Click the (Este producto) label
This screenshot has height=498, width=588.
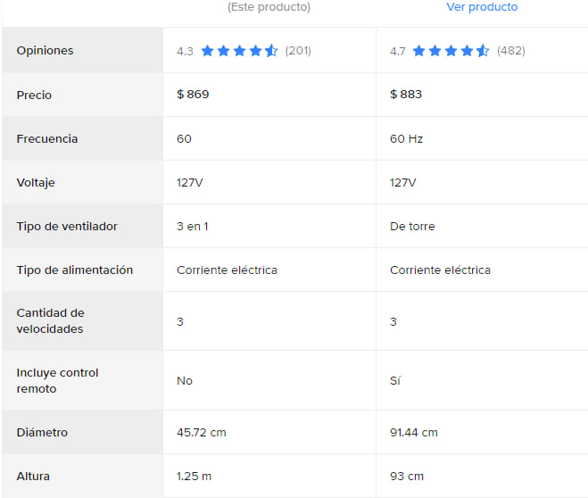(269, 7)
